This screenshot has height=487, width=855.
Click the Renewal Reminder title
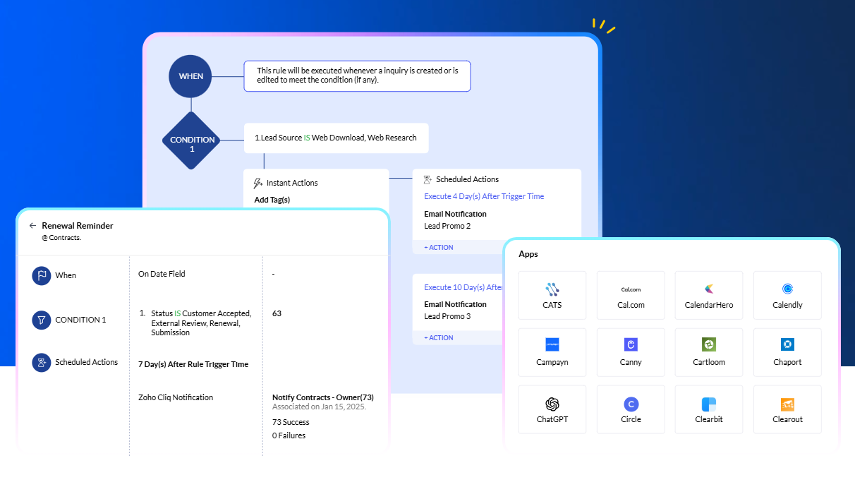78,226
